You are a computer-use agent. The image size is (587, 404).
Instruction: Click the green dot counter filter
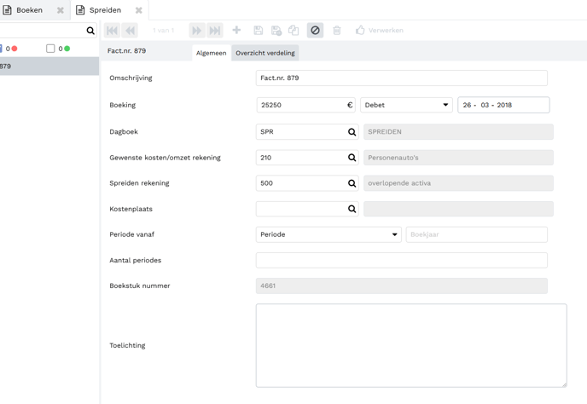coord(64,49)
